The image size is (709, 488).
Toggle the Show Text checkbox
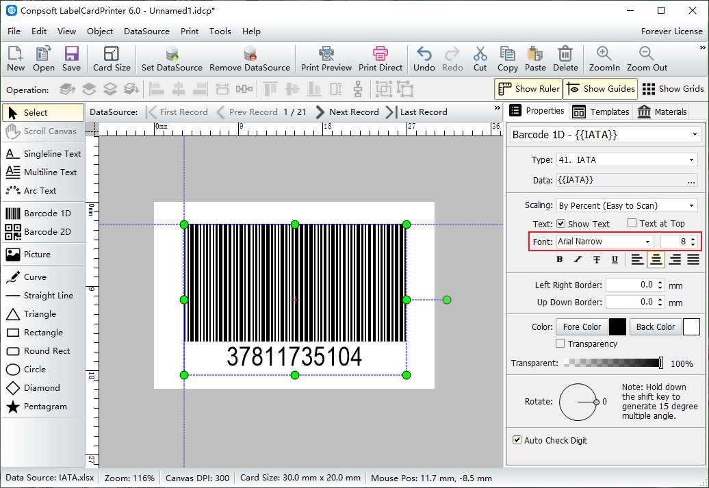560,223
